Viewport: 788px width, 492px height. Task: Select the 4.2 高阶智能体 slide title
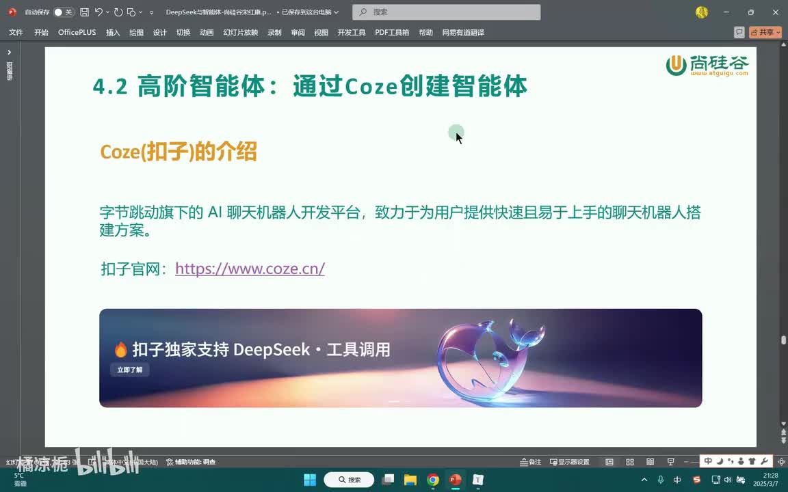[310, 86]
